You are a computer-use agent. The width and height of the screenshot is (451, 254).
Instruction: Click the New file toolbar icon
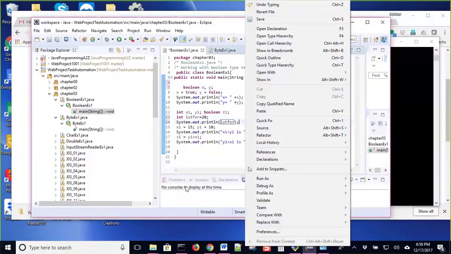point(37,39)
